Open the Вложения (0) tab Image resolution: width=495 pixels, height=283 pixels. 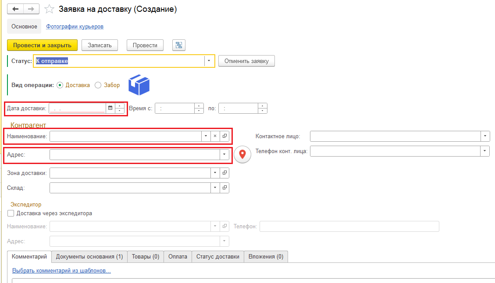tap(266, 257)
